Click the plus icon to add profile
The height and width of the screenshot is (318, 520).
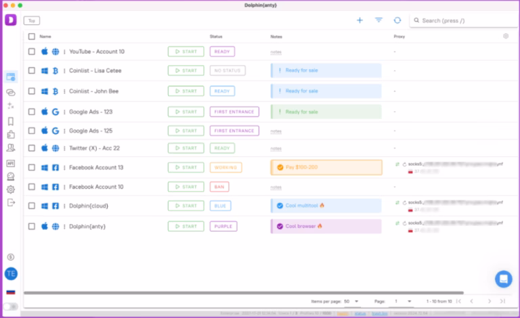coord(360,20)
